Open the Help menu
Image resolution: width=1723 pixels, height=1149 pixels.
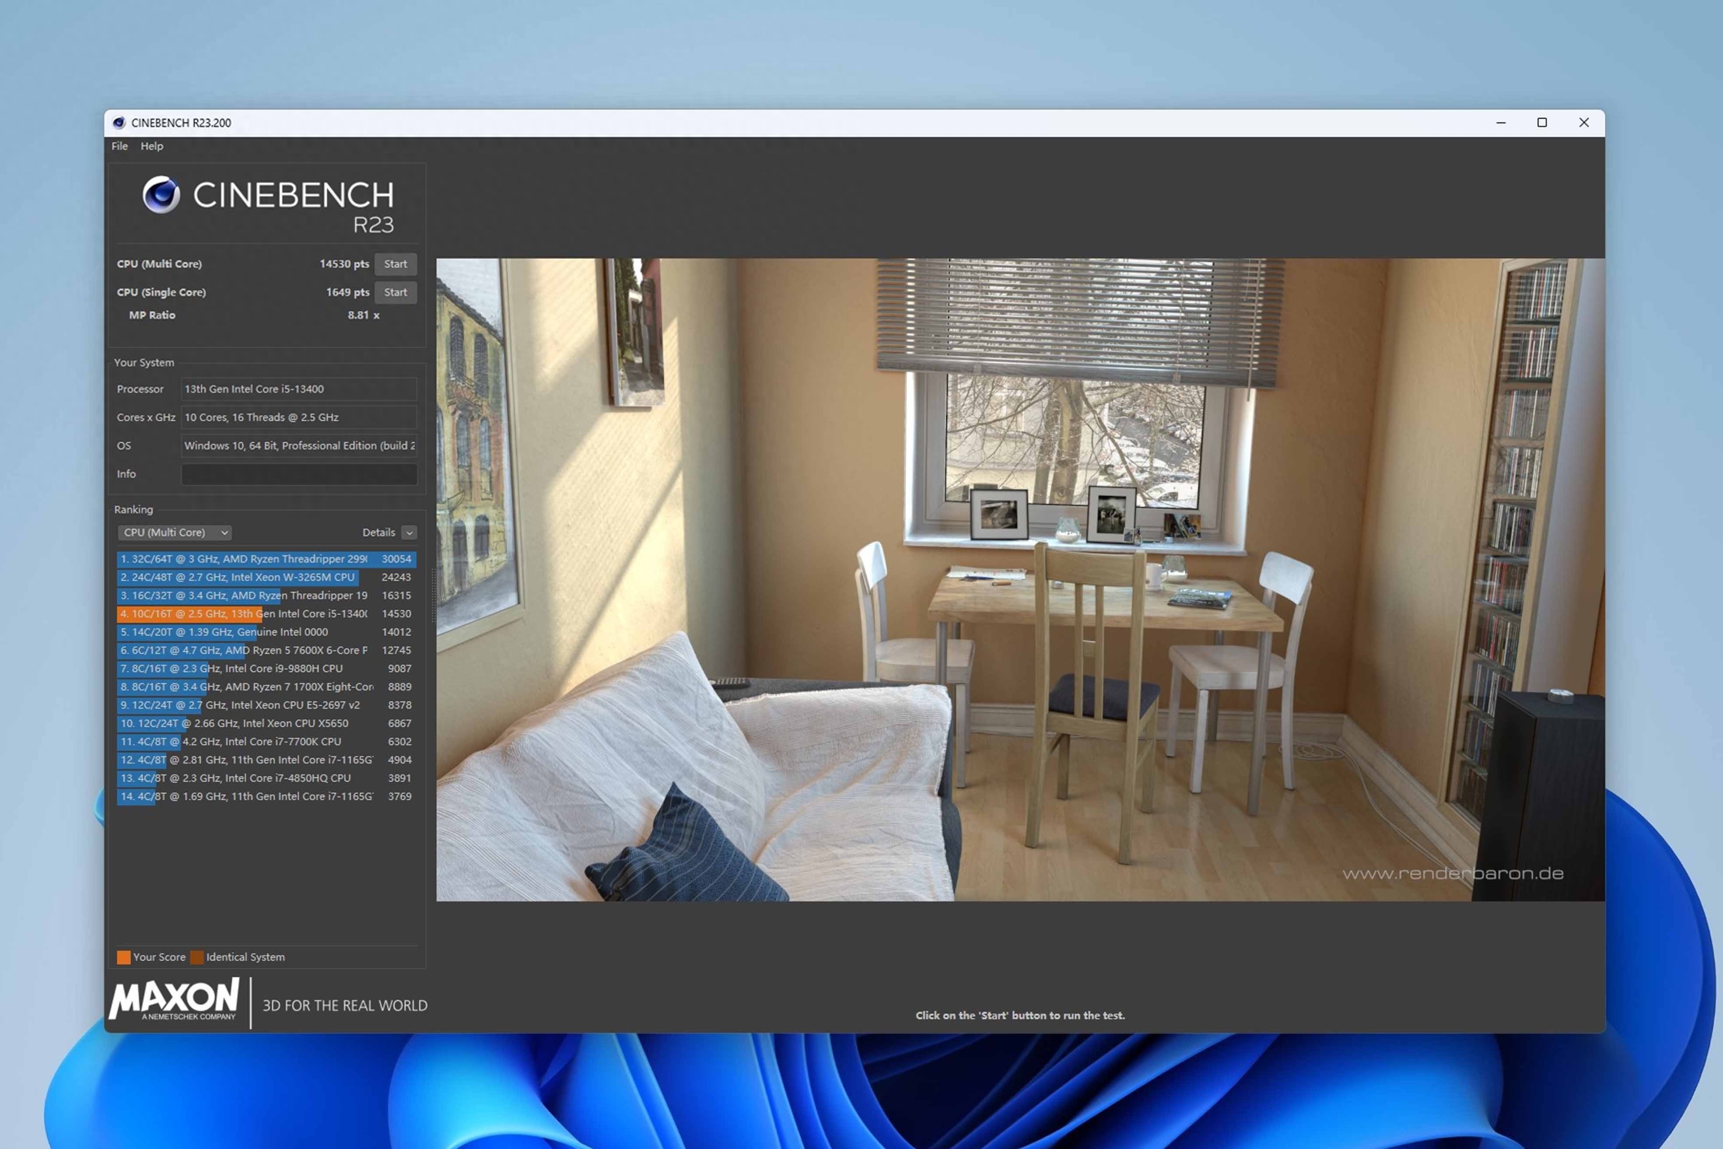point(152,146)
